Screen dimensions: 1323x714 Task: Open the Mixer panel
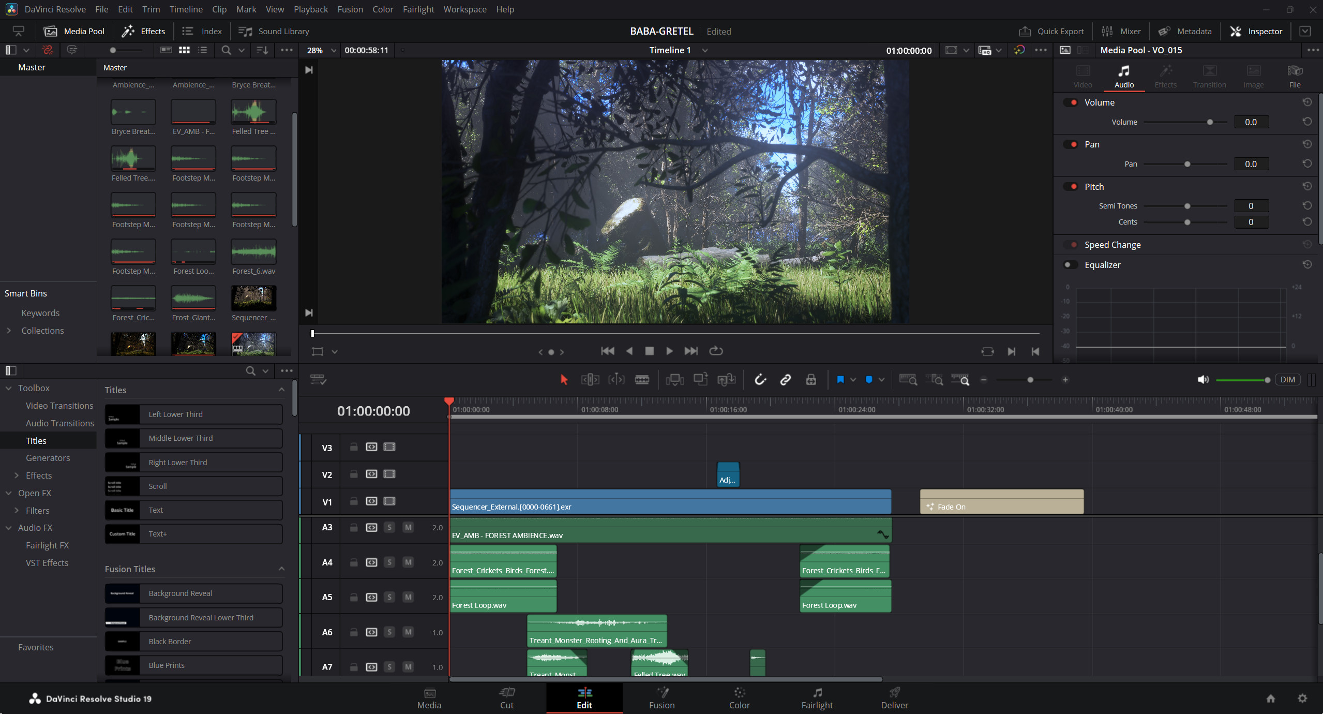pos(1121,31)
